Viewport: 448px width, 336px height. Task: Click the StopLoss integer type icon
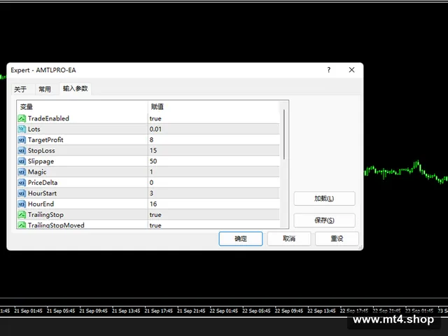coord(22,150)
